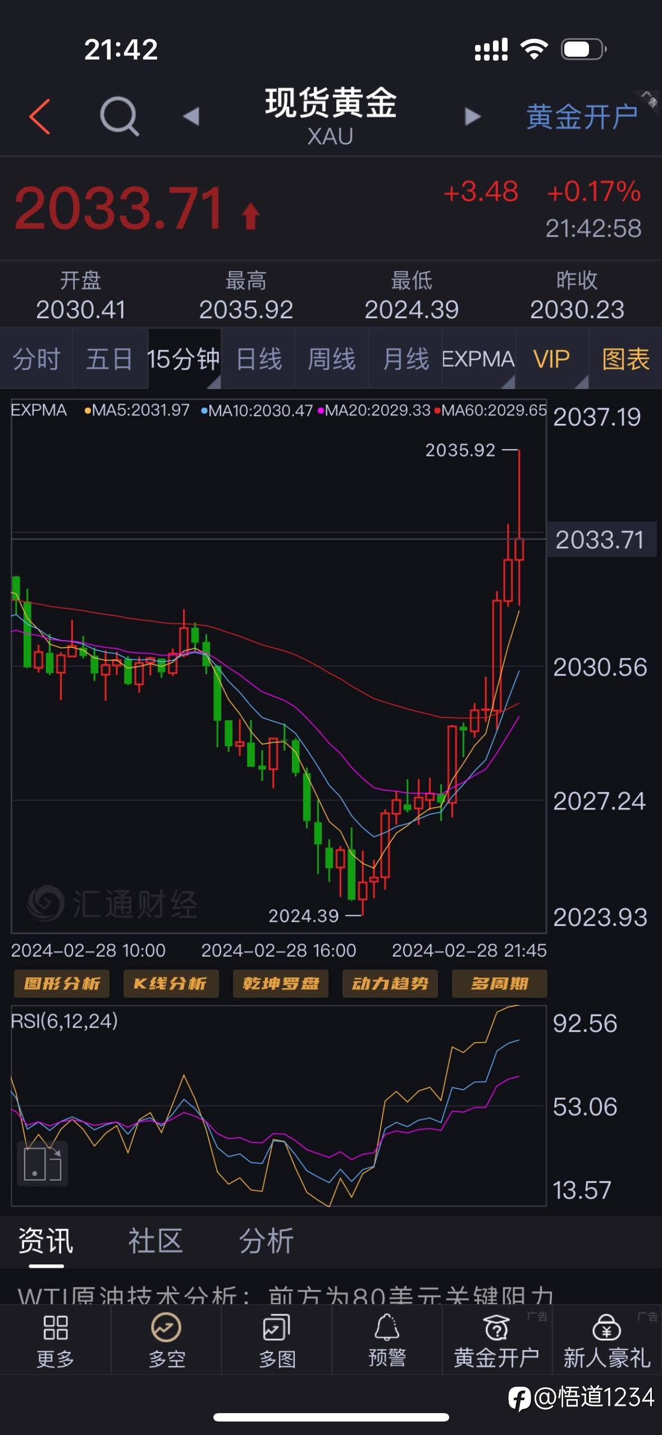Open search with the magnifier icon
Image resolution: width=662 pixels, height=1435 pixels.
point(119,116)
